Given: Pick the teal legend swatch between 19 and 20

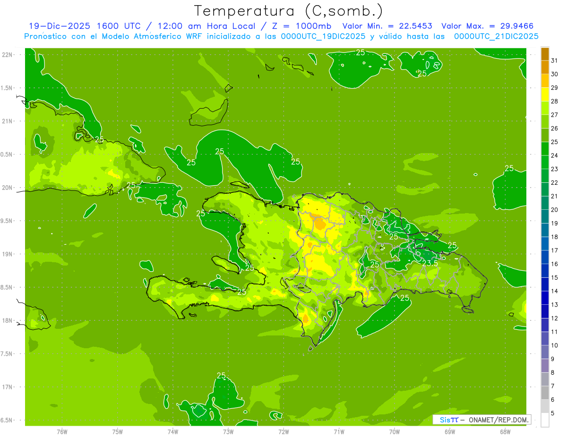Looking at the screenshot, I should pos(545,216).
